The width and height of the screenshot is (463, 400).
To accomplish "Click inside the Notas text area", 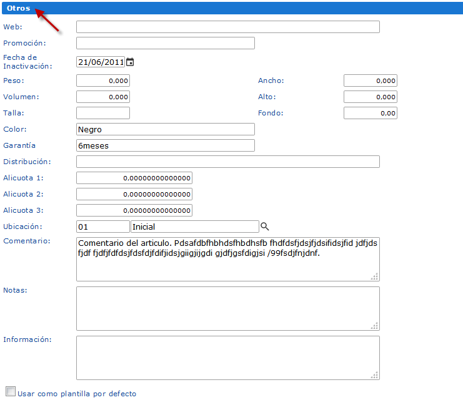I will (x=228, y=308).
